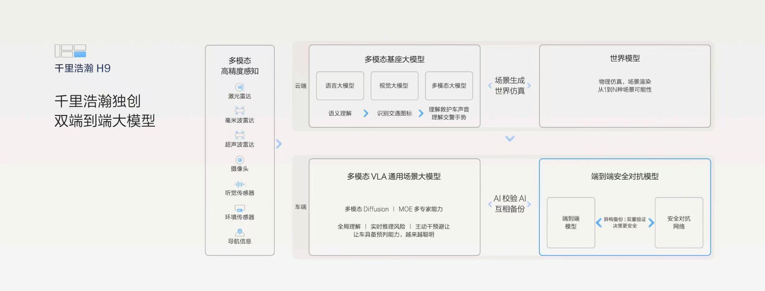This screenshot has height=291, width=765.
Task: Select the 激光雷达 (LiDAR) sensor icon
Action: [240, 88]
